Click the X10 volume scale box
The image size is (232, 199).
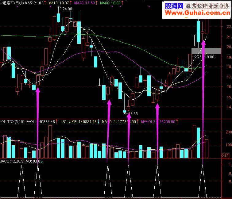pyautogui.click(x=225, y=155)
